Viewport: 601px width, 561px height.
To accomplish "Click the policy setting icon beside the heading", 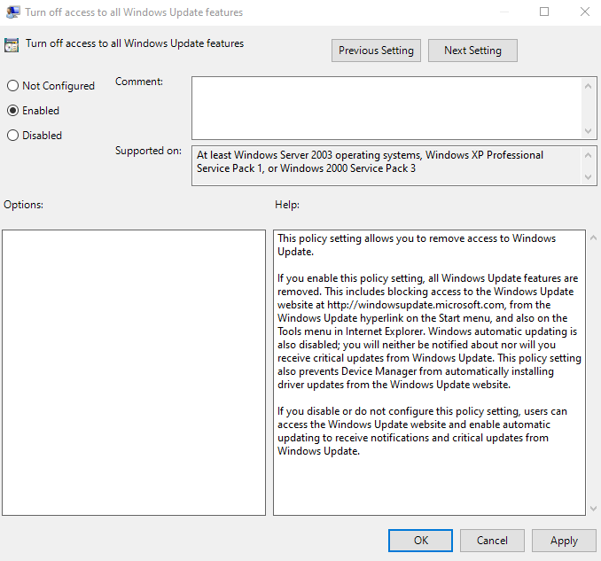I will click(x=12, y=45).
